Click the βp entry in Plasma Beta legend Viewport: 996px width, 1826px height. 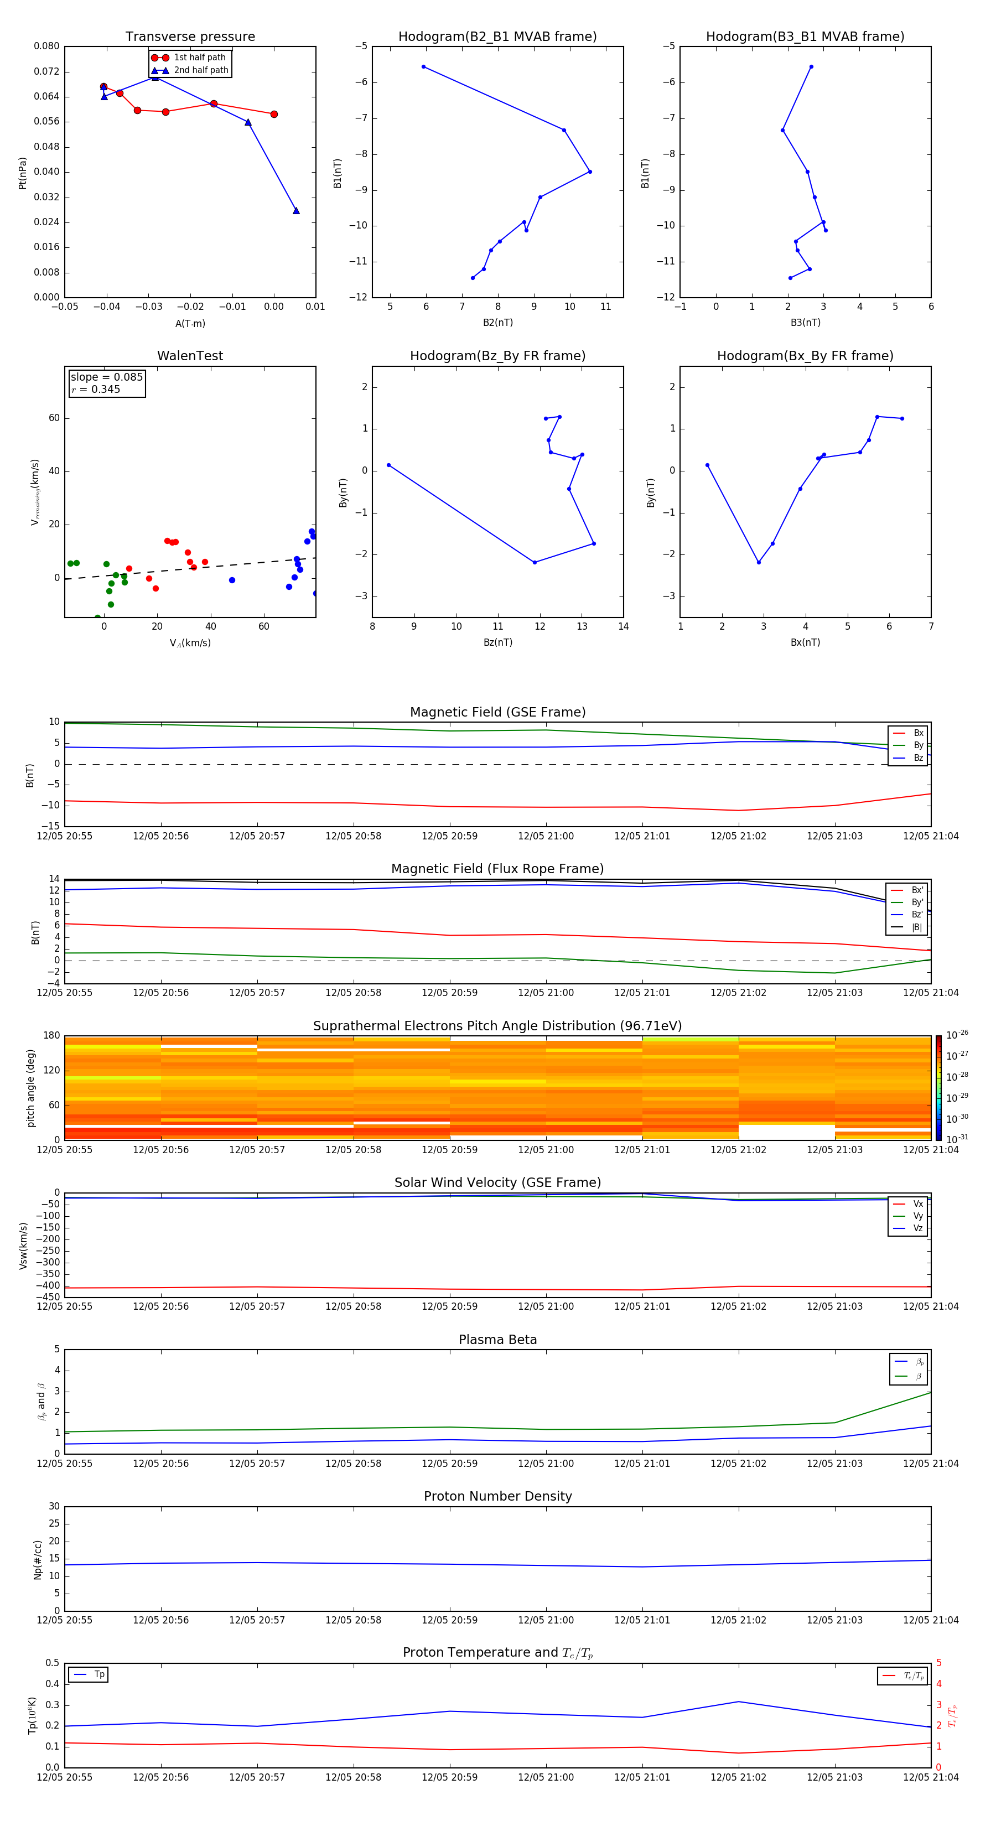point(909,1362)
